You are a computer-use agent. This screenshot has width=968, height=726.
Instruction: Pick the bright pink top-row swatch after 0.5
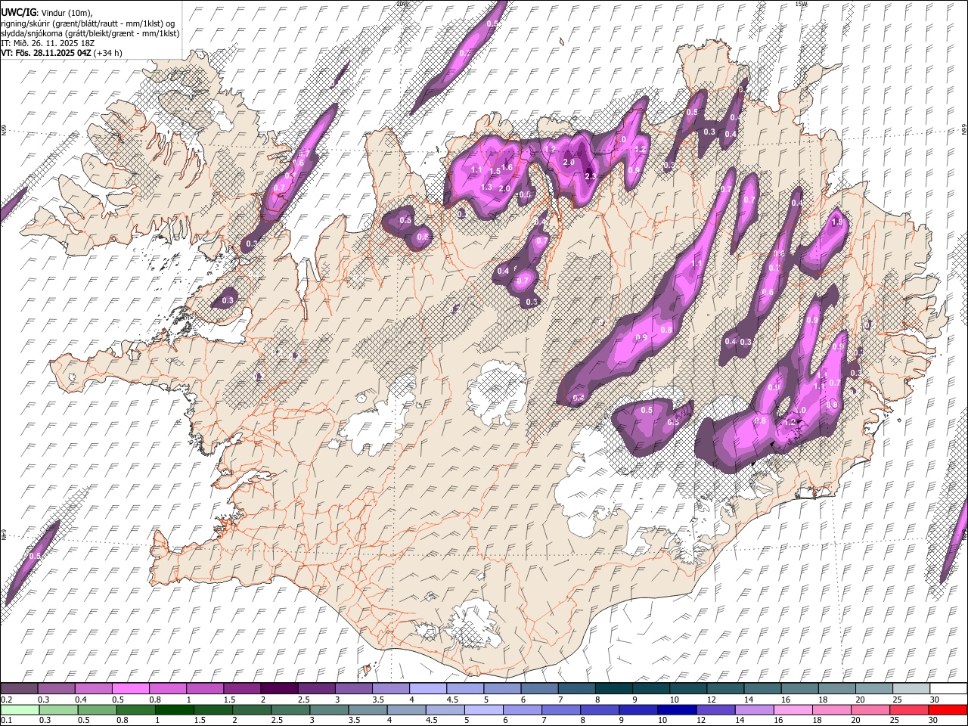pyautogui.click(x=131, y=688)
